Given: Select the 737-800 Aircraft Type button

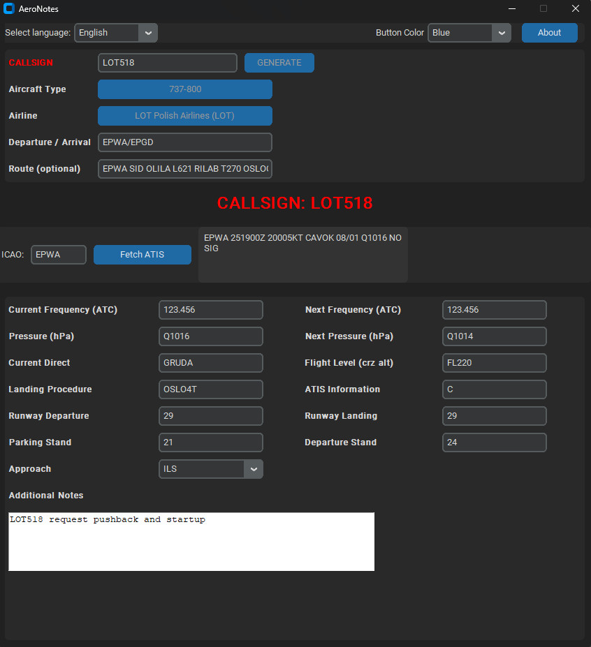Looking at the screenshot, I should tap(184, 89).
